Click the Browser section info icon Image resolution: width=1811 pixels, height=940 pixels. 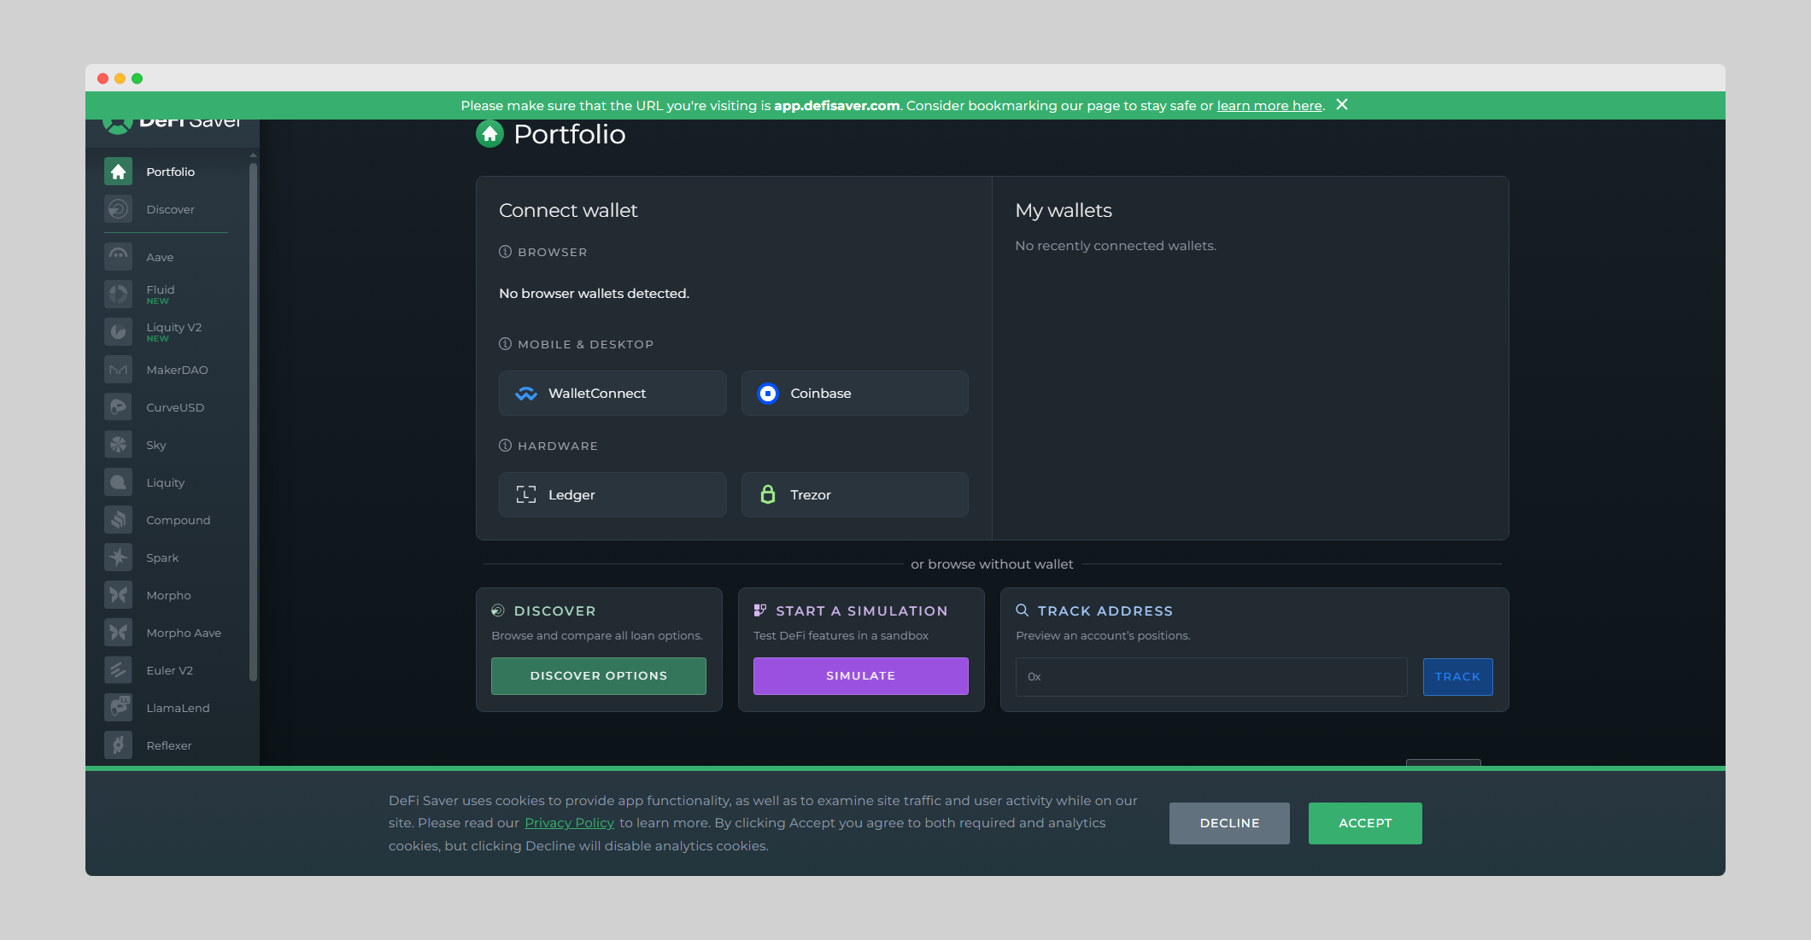505,252
